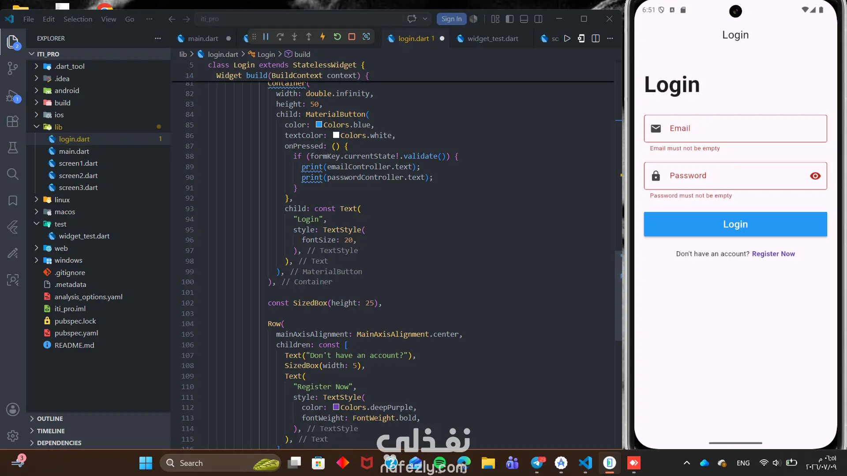Expand the android folder
This screenshot has width=847, height=476.
tap(37, 90)
